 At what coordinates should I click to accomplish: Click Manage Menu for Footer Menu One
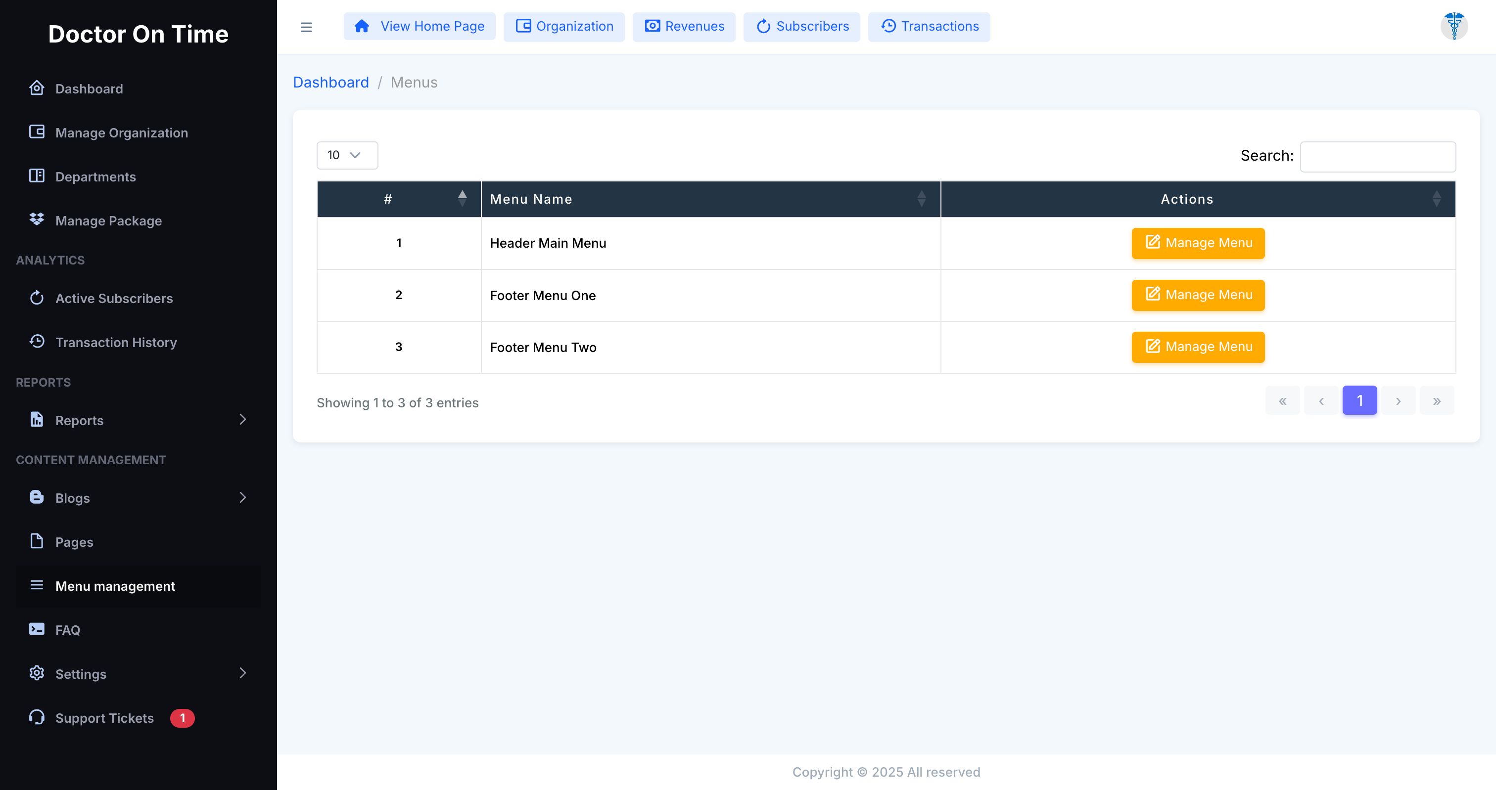(1198, 295)
